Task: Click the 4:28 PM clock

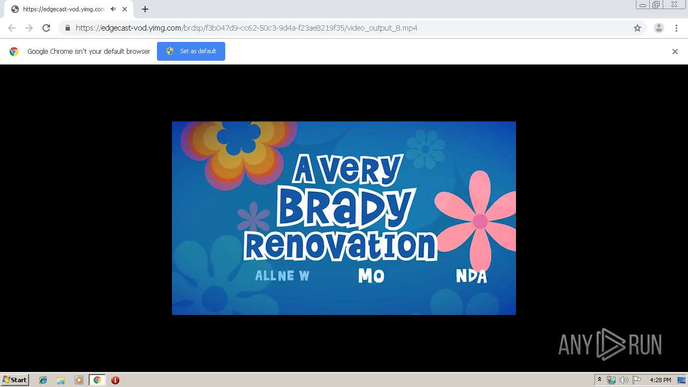Action: (x=660, y=380)
